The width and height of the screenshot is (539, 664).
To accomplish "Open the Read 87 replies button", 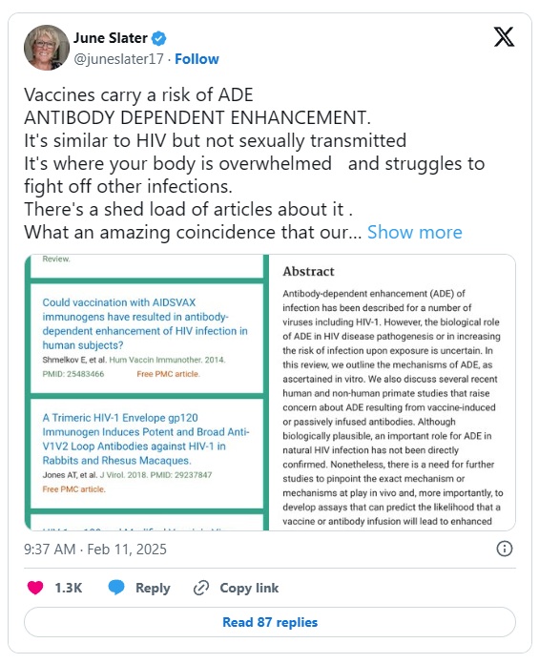I will pyautogui.click(x=270, y=622).
